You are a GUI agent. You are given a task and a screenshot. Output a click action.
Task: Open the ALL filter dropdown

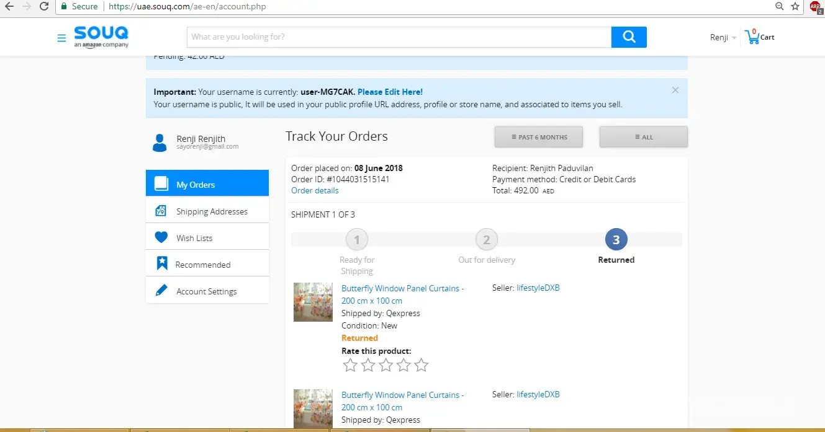point(644,137)
